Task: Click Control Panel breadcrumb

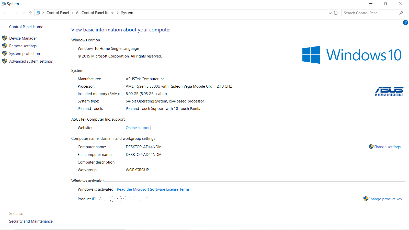Action: (x=58, y=13)
